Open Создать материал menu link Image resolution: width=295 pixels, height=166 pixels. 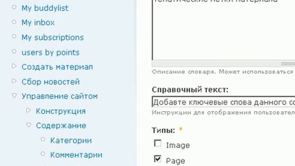pos(57,67)
